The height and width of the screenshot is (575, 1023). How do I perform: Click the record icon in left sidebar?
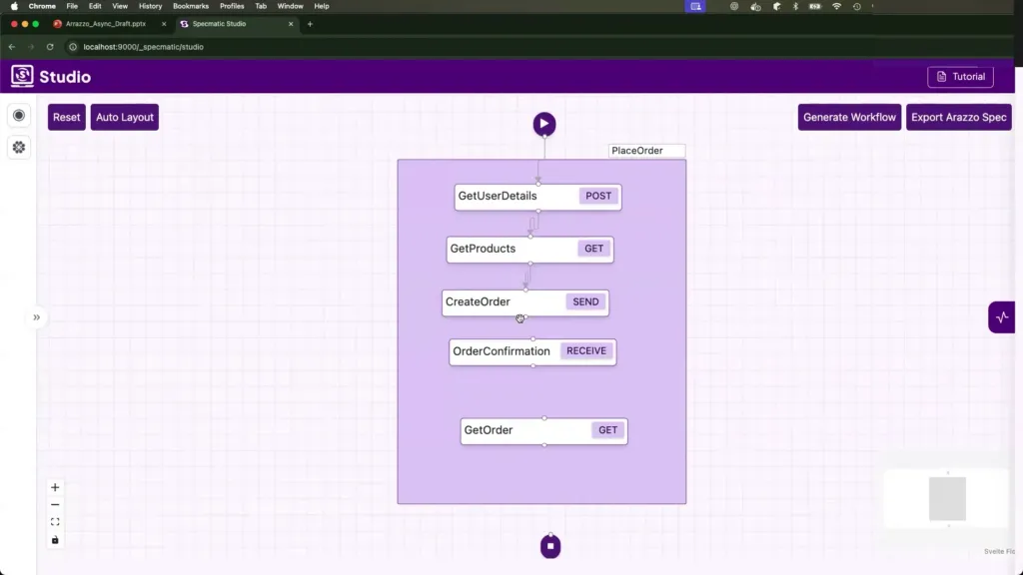click(x=19, y=116)
